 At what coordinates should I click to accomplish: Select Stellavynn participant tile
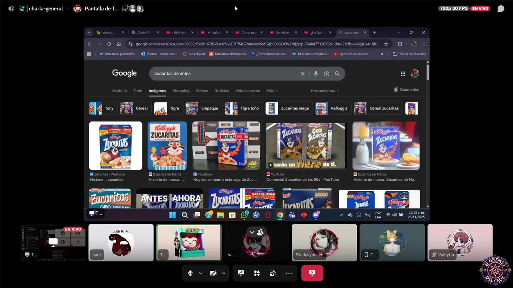[x=324, y=242]
